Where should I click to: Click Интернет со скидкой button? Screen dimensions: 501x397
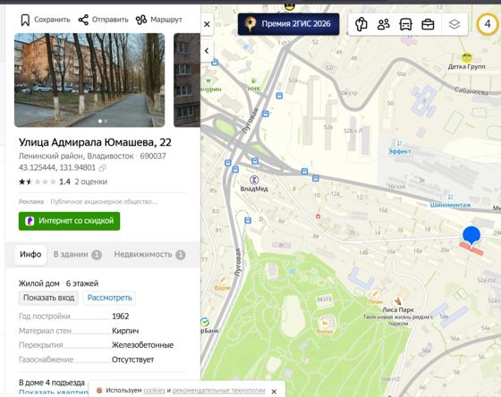(x=70, y=221)
